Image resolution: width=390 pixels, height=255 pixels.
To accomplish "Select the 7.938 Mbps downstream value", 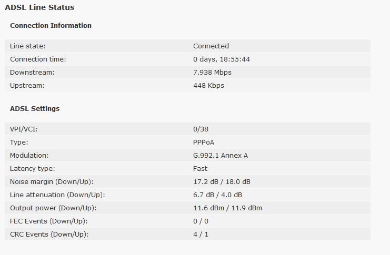I will (212, 73).
